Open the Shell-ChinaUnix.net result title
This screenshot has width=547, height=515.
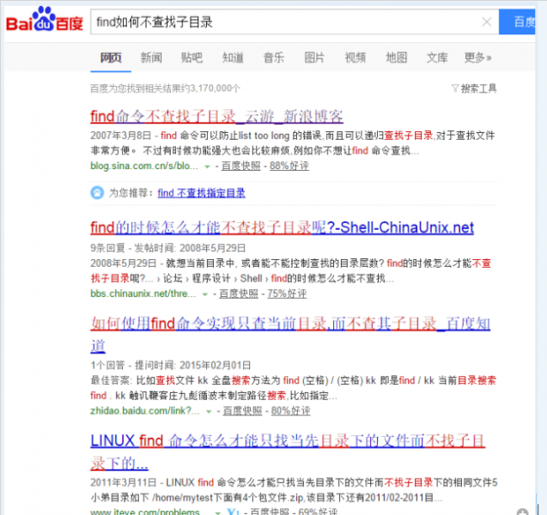pyautogui.click(x=282, y=227)
